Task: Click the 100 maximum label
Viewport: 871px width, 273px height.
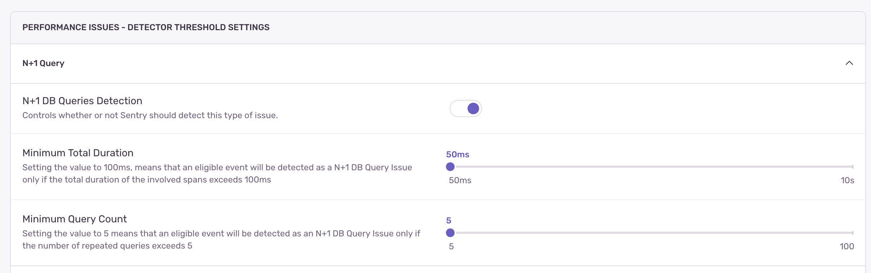Action: click(847, 246)
